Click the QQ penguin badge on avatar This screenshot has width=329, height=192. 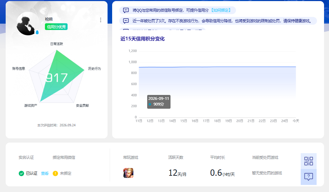(37, 32)
